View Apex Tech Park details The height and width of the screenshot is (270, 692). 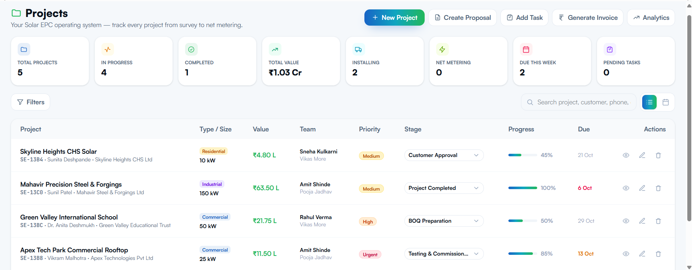point(626,254)
